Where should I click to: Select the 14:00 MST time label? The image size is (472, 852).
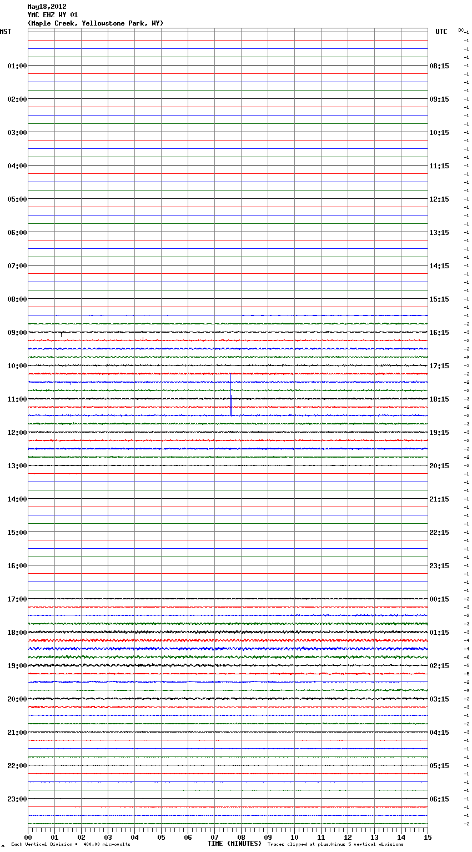[17, 499]
